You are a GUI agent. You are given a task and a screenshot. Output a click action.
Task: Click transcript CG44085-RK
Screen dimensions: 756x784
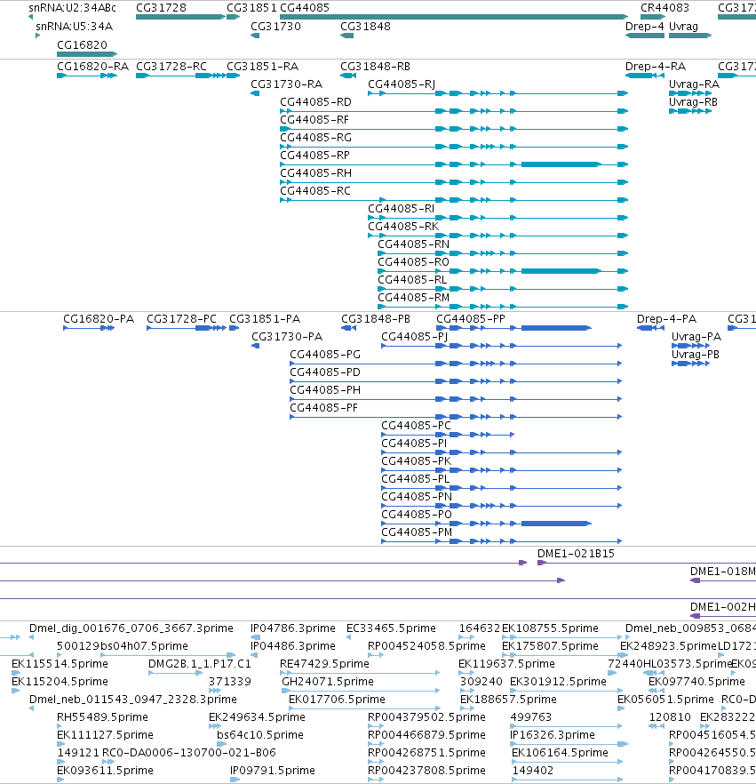[497, 236]
